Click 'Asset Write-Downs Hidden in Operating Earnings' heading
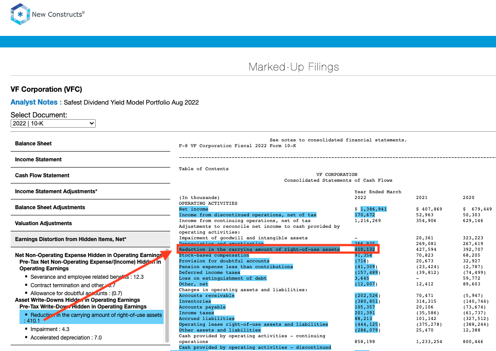The width and height of the screenshot is (496, 351). (x=78, y=300)
